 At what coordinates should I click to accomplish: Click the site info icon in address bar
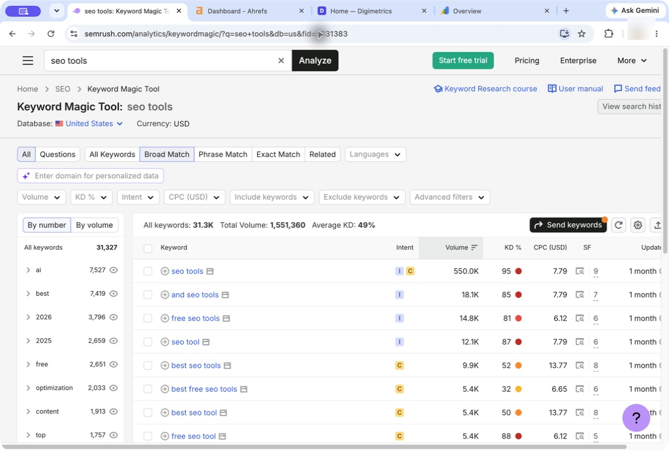click(74, 34)
